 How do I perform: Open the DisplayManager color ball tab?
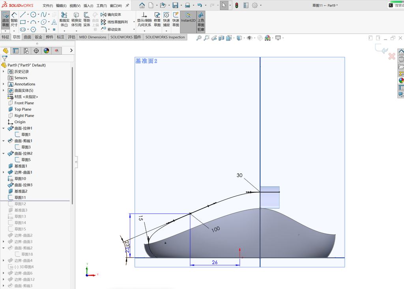coord(47,51)
